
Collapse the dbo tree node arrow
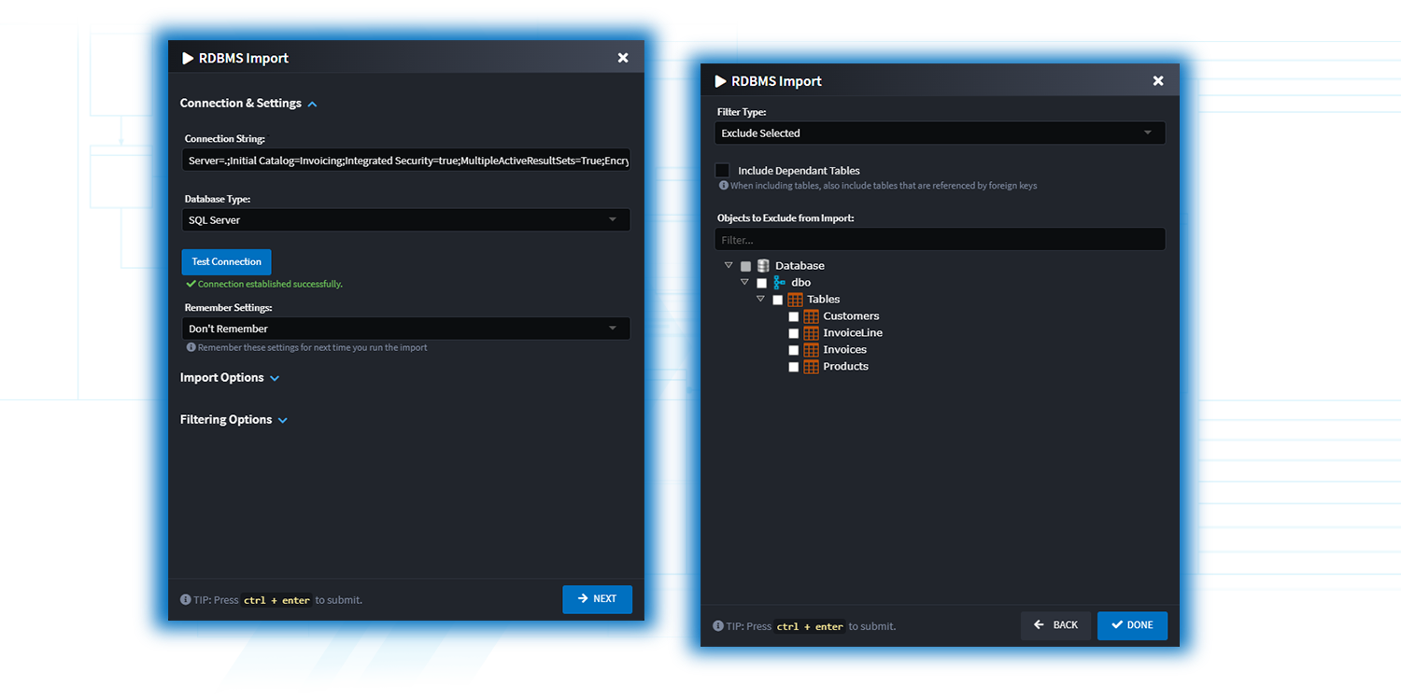tap(744, 282)
